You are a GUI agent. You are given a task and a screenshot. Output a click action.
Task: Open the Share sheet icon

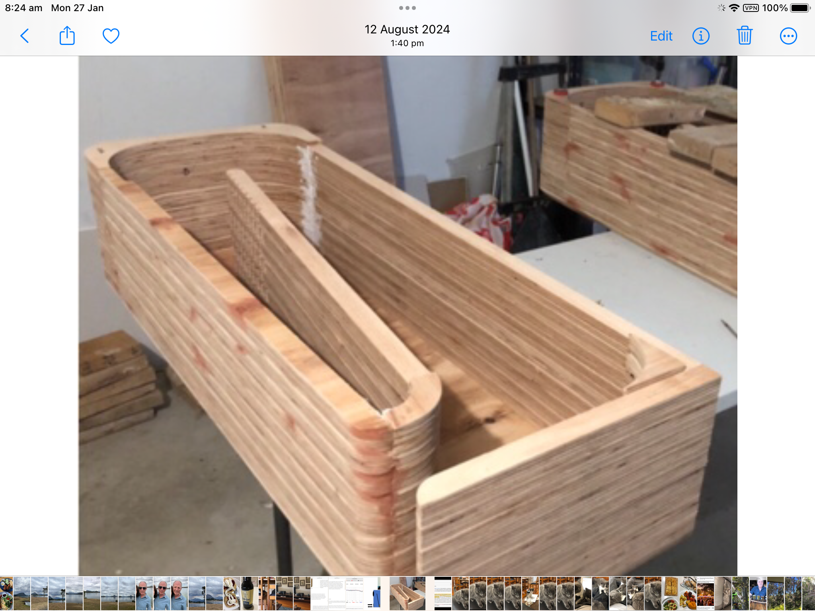pyautogui.click(x=67, y=35)
